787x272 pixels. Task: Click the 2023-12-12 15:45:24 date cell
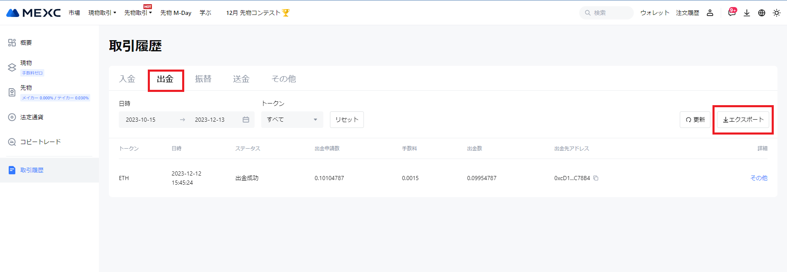pos(186,178)
